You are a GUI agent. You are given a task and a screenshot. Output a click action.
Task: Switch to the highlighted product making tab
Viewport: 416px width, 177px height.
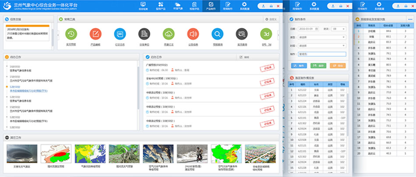(211, 6)
